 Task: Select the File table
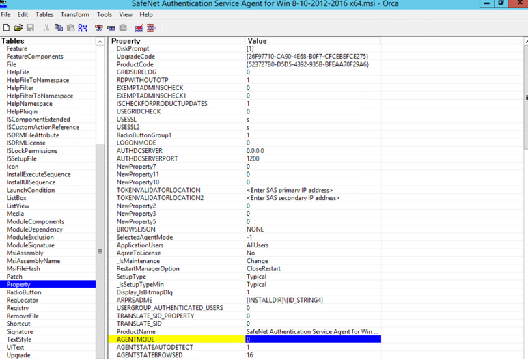(11, 64)
